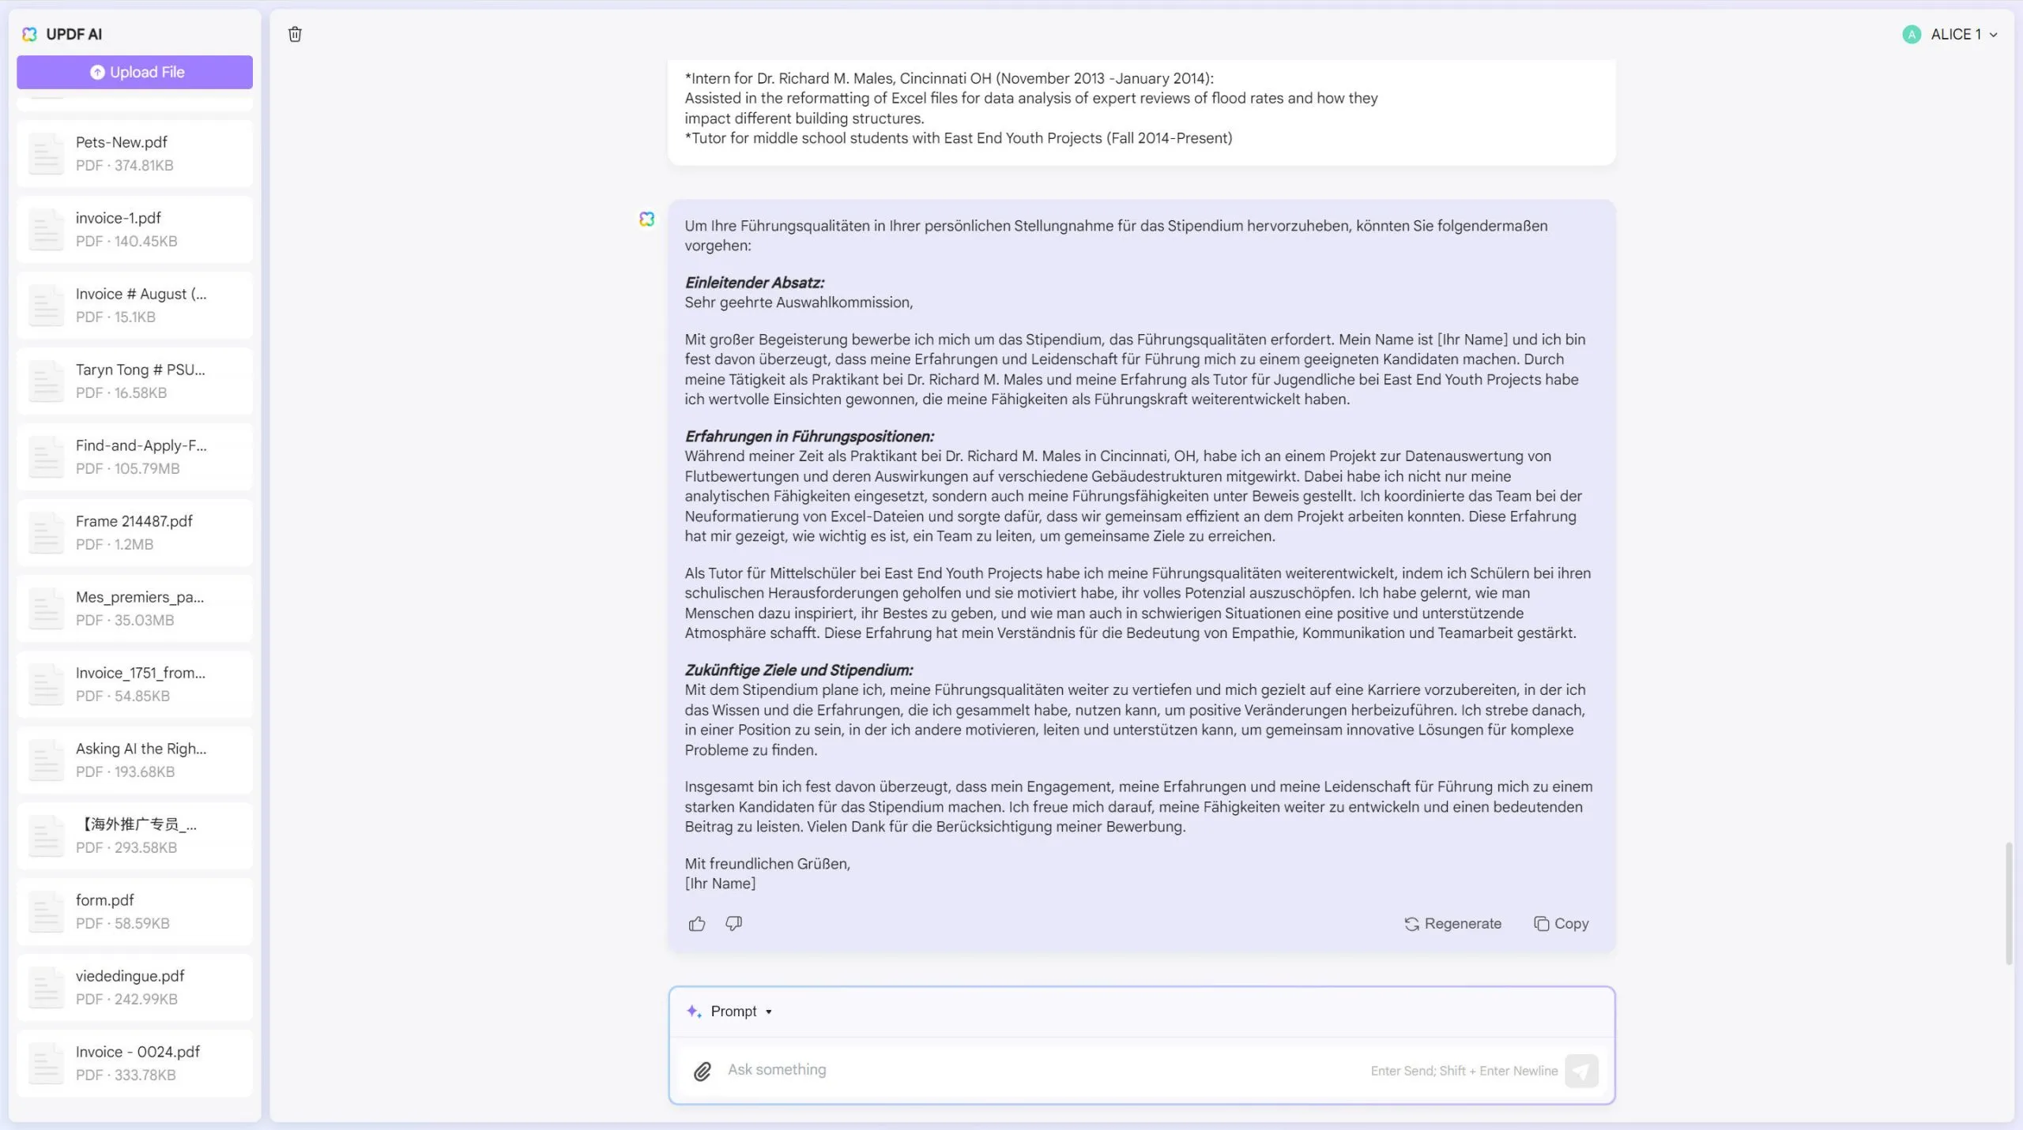Click the thumbs up icon

coord(696,923)
